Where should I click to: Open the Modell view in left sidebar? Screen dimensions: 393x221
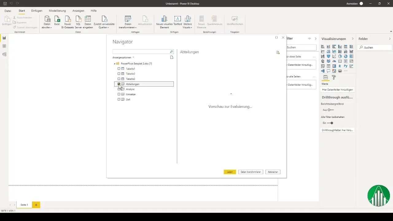(x=4, y=54)
